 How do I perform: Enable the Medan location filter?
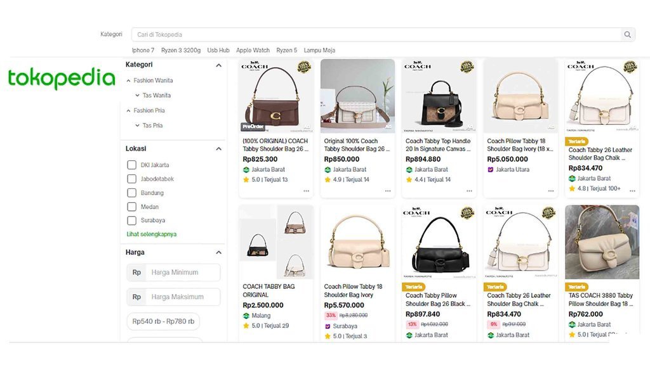point(131,207)
